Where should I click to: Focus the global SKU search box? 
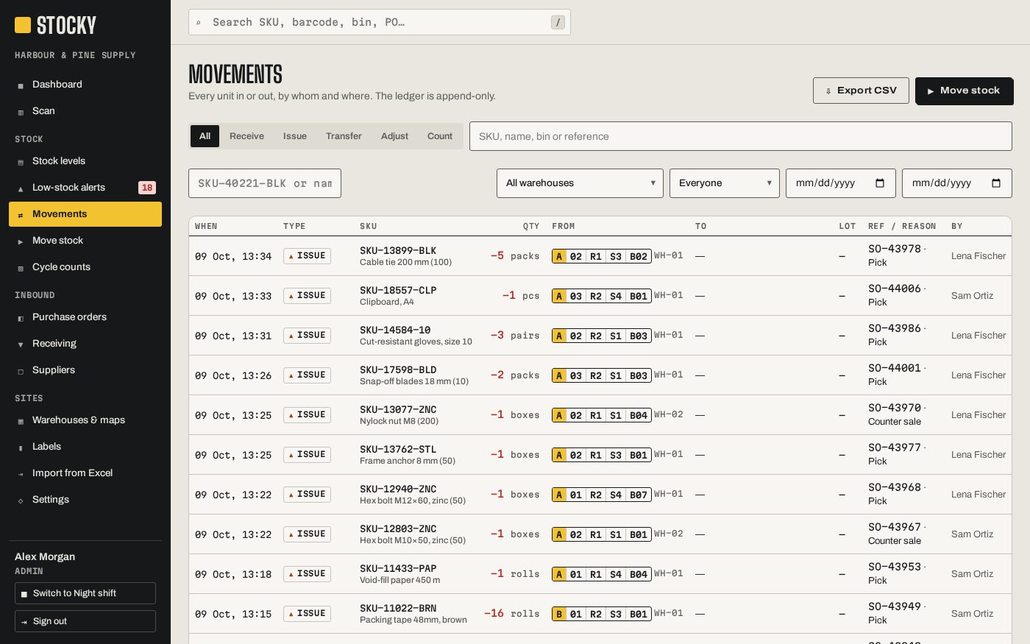(380, 22)
